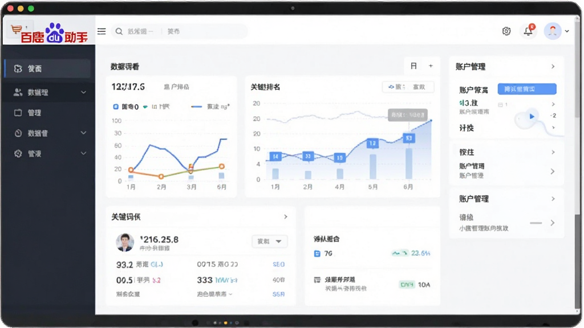Expand the fourth sidebar item chevron
This screenshot has width=584, height=328.
83,133
